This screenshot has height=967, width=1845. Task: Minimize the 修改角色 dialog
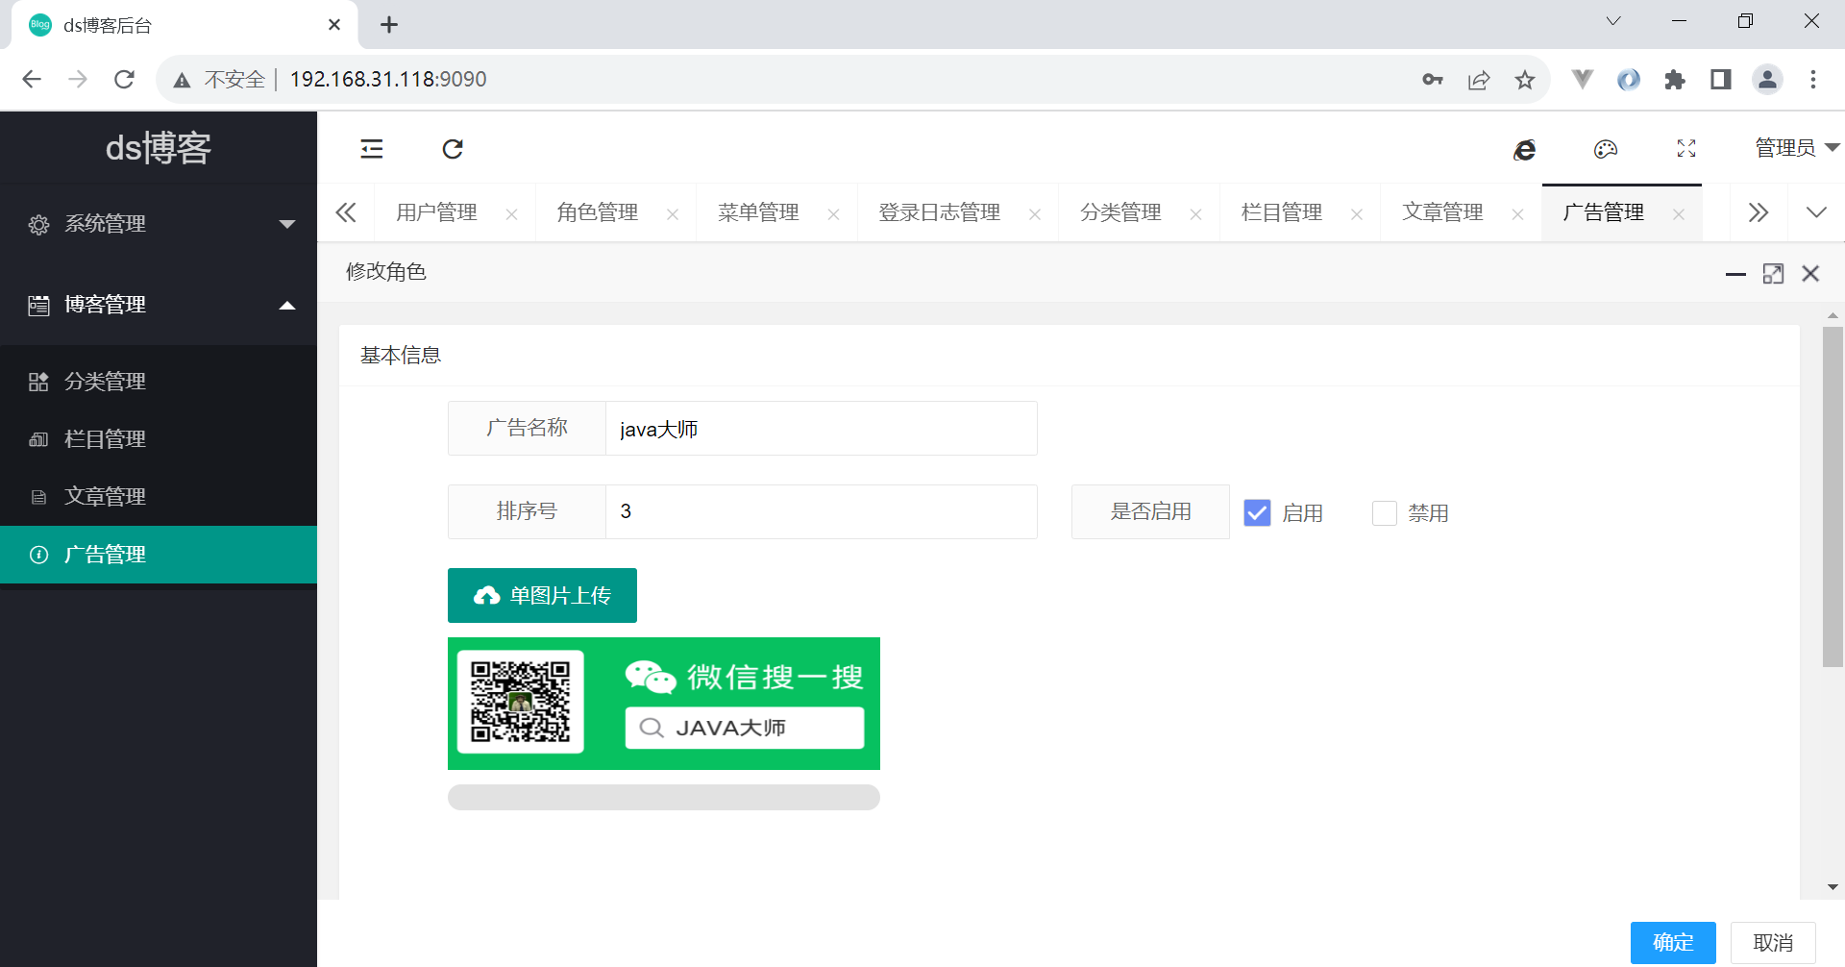coord(1735,274)
